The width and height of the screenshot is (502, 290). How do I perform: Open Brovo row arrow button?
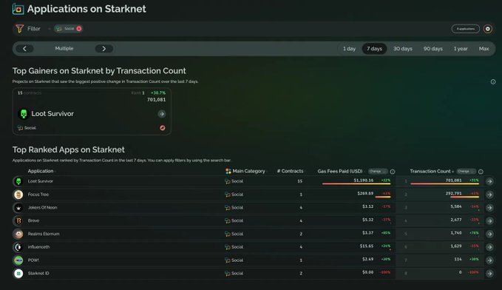(x=489, y=220)
